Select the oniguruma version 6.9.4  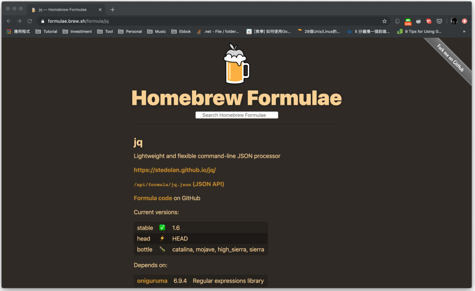point(180,281)
